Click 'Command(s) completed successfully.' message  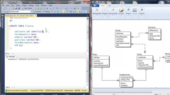click(x=24, y=59)
